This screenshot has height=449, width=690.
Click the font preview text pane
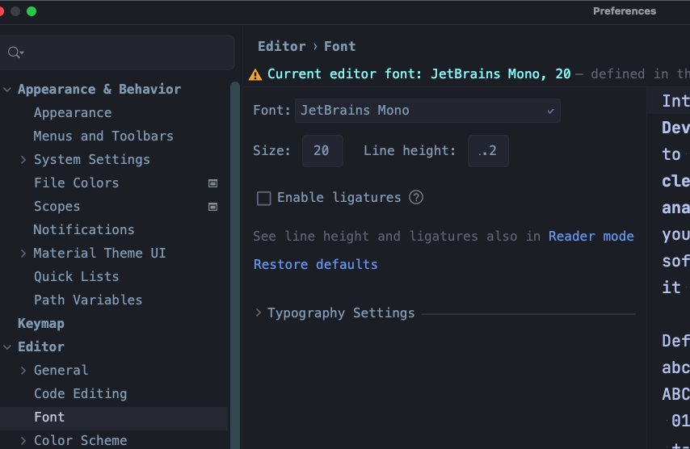click(669, 268)
